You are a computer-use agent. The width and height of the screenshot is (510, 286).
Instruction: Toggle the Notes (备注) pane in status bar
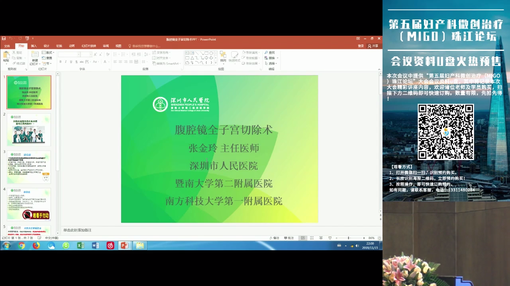(x=275, y=238)
